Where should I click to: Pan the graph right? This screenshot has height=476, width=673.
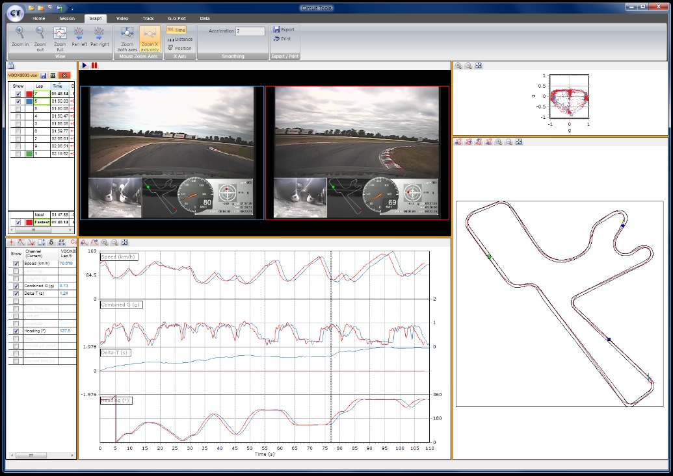99,34
